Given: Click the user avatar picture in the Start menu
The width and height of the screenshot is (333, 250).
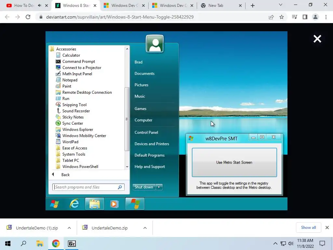Looking at the screenshot, I should coord(155,44).
